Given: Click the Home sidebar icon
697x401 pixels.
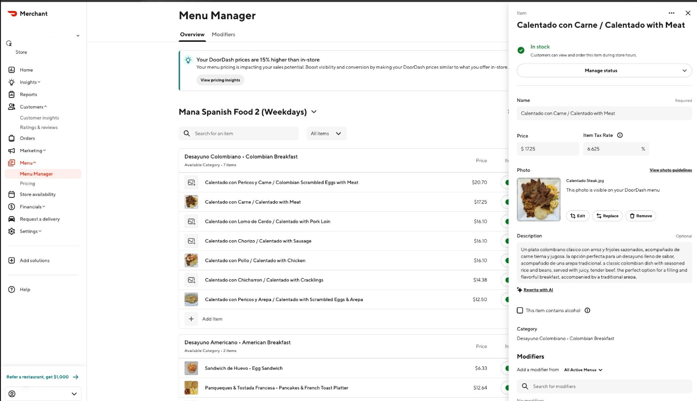Looking at the screenshot, I should [12, 70].
